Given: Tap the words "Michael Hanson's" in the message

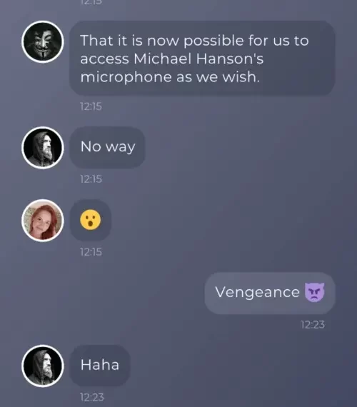Looking at the screenshot, I should tap(198, 59).
